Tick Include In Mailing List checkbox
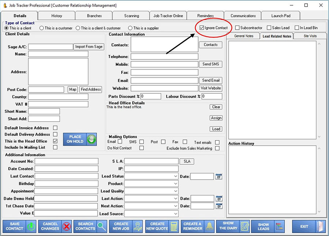This screenshot has width=329, height=236. (55, 147)
